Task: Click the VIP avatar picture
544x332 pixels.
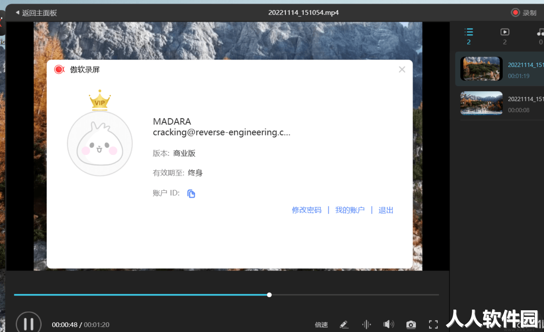Action: point(100,143)
